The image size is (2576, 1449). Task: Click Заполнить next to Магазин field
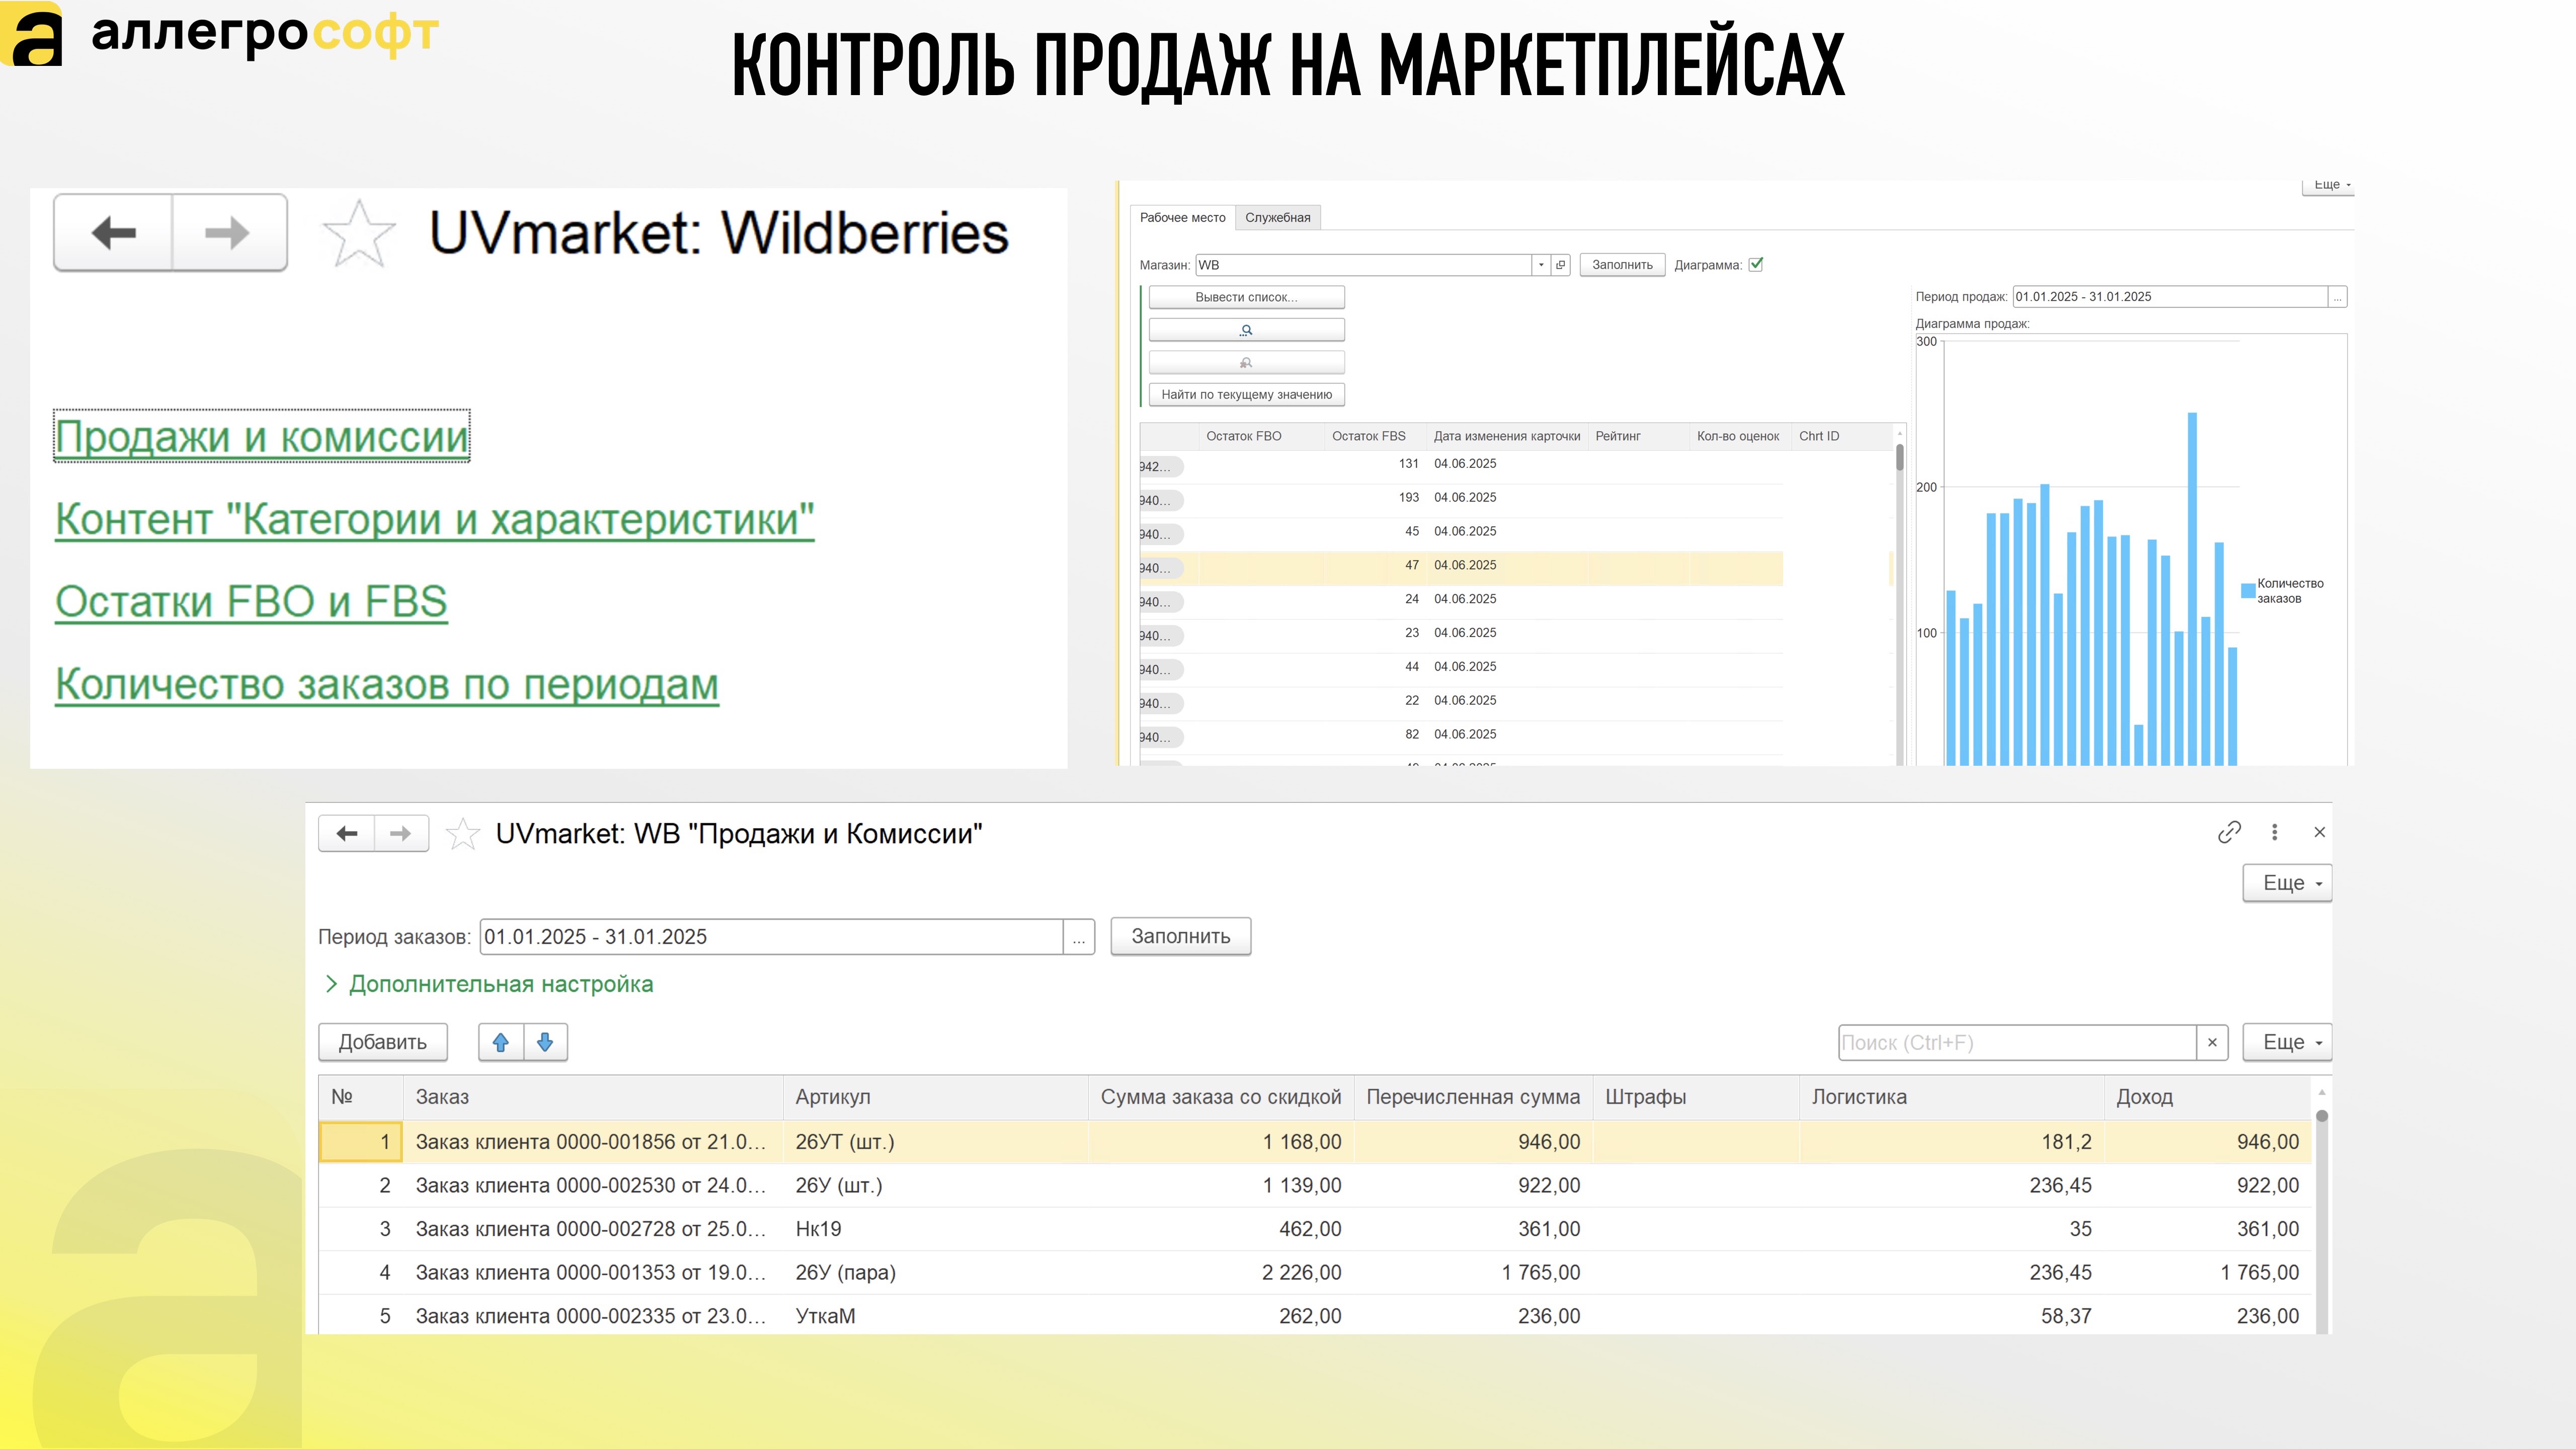coord(1622,265)
